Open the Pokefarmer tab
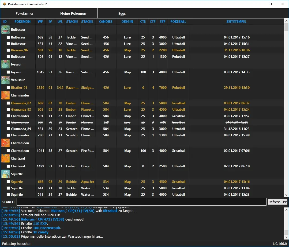This screenshot has width=289, height=247. click(24, 13)
